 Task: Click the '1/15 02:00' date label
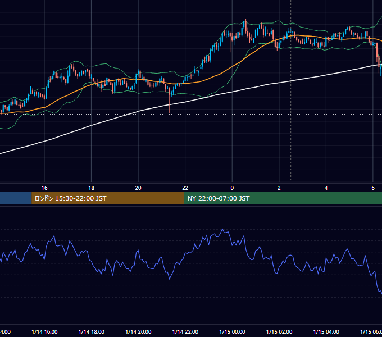coord(279,332)
